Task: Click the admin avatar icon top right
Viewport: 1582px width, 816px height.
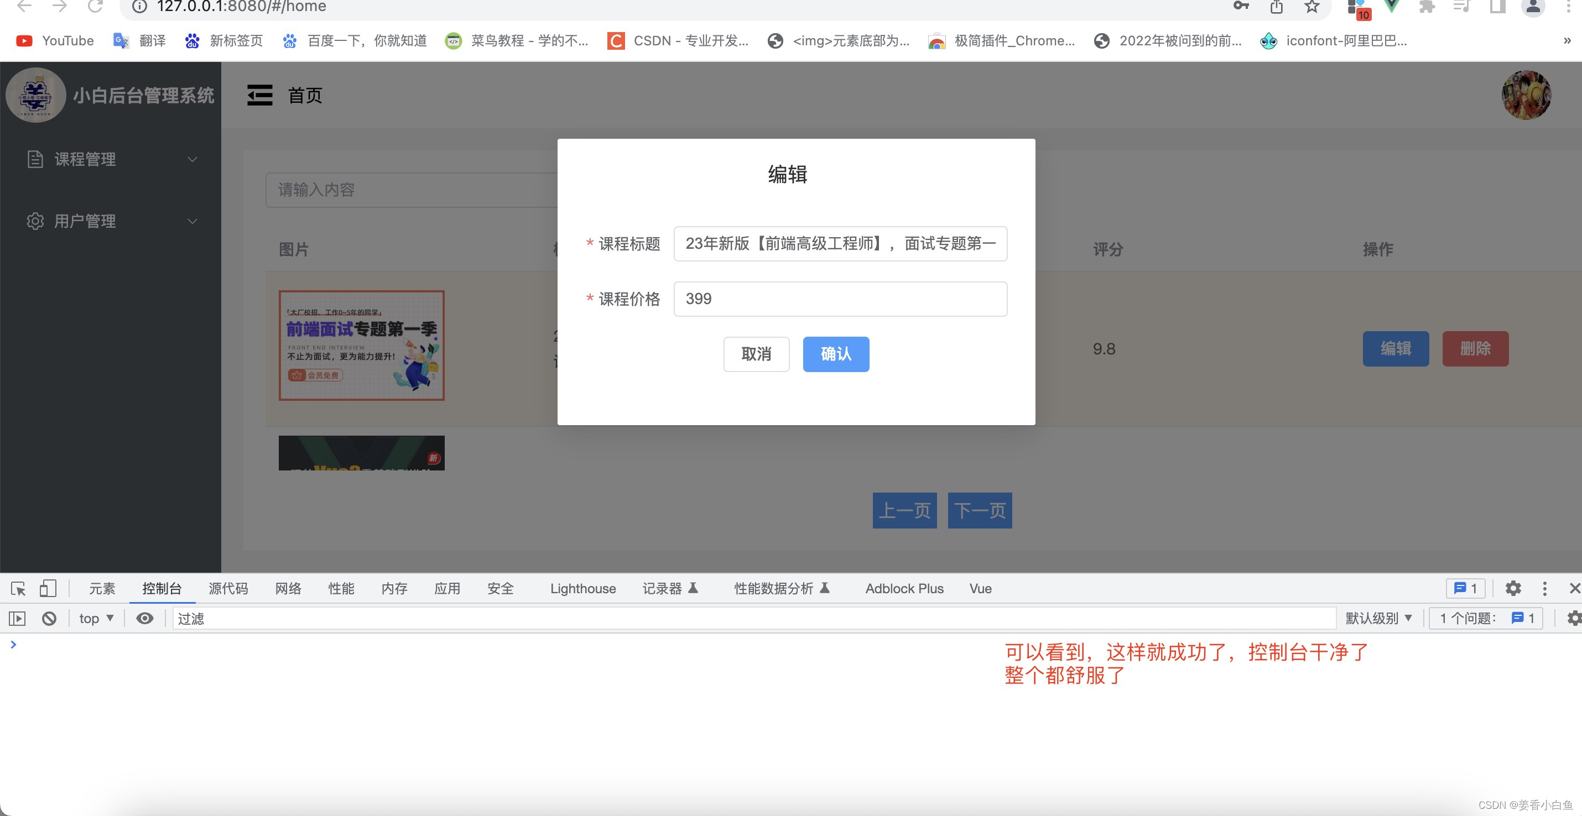Action: coord(1526,95)
